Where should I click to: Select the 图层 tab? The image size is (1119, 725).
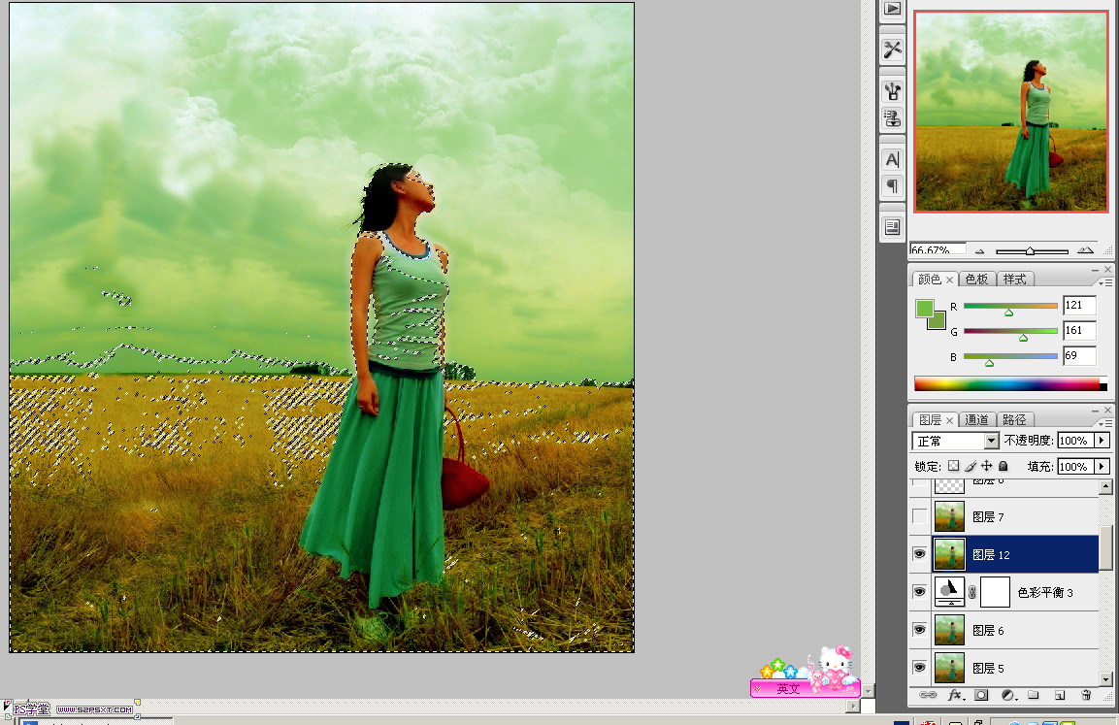coord(930,419)
